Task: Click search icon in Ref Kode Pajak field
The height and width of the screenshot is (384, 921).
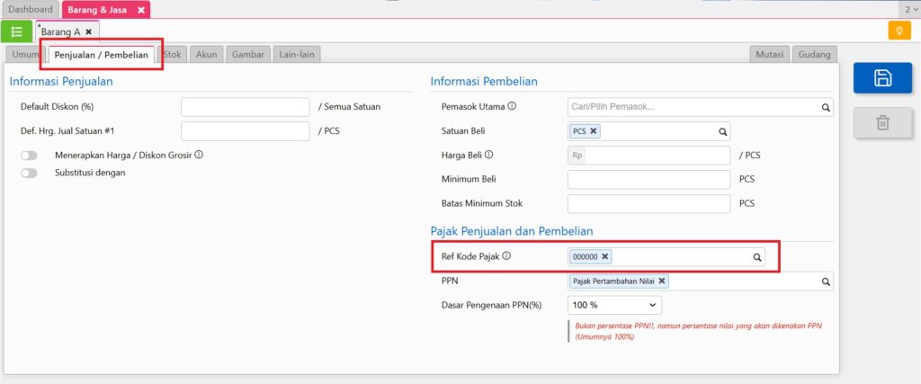Action: [x=757, y=256]
